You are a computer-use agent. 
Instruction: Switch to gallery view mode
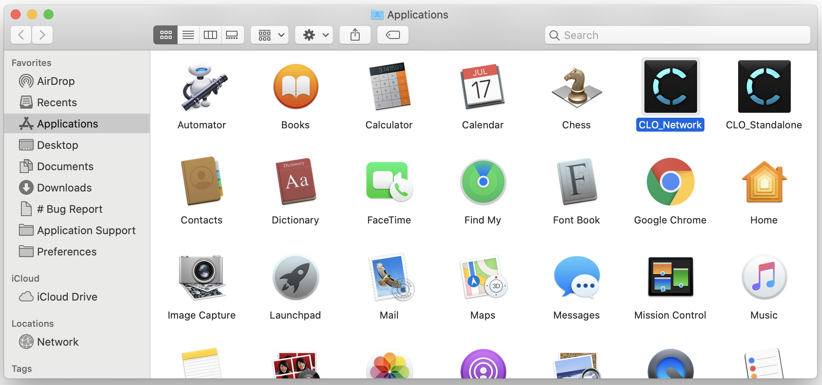(233, 35)
